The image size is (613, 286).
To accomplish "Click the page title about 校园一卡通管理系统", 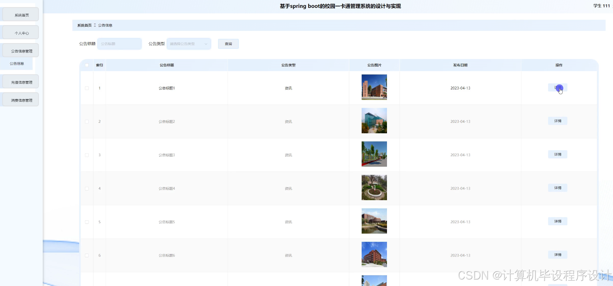I will (x=340, y=6).
